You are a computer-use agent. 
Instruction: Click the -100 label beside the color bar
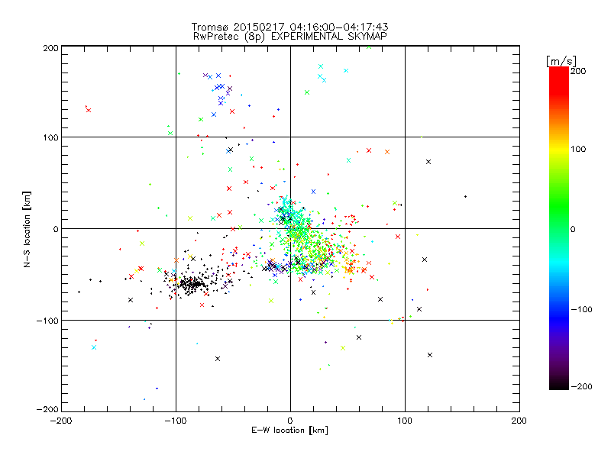tap(581, 309)
